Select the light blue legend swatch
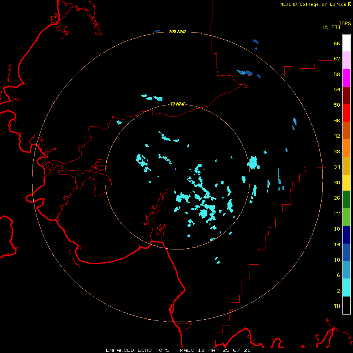Screen dimensions: 353x353 point(346,270)
